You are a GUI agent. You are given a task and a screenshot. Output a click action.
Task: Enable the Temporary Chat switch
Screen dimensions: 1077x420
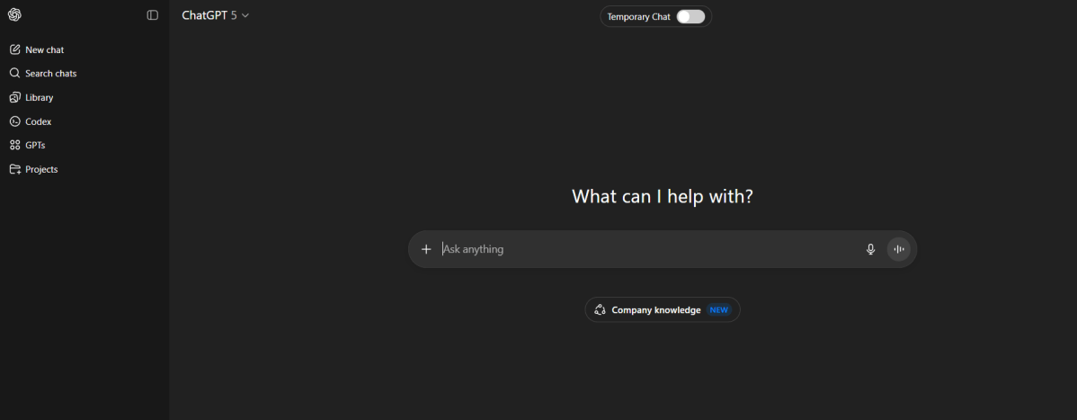[690, 16]
